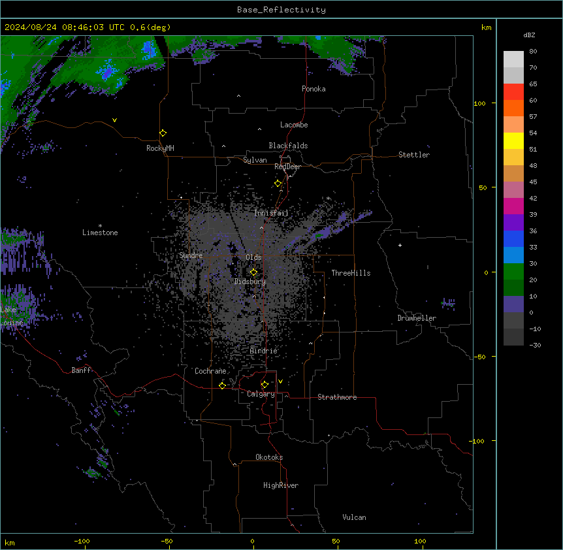Select the Sylvan label
This screenshot has width=563, height=550.
[x=255, y=160]
